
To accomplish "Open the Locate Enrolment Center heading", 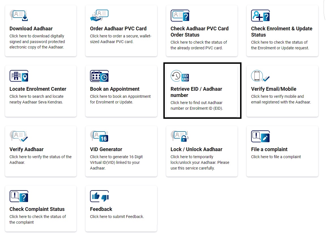I will (x=38, y=89).
